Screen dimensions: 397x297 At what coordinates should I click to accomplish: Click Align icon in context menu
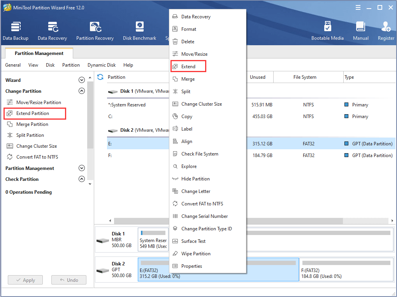click(175, 141)
